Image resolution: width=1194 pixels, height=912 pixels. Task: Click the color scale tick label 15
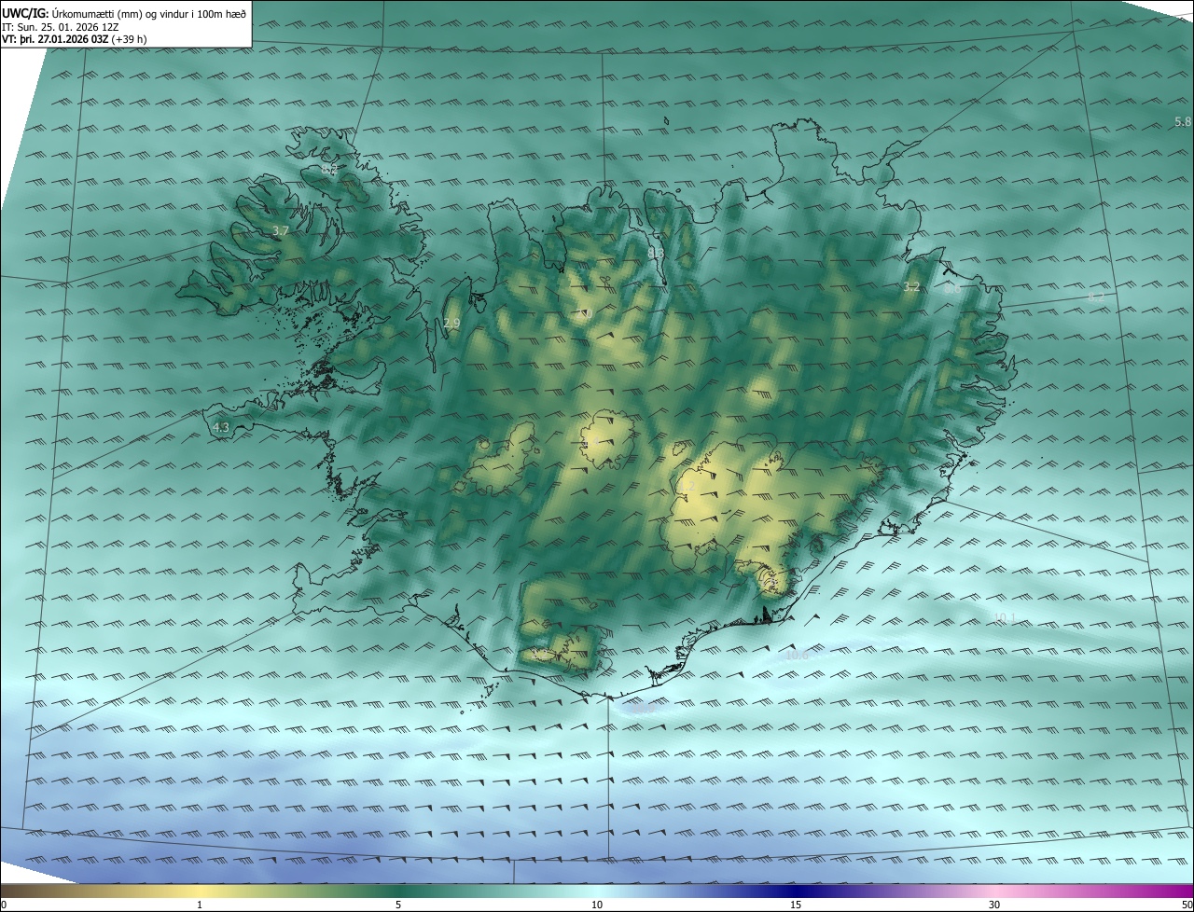[796, 905]
